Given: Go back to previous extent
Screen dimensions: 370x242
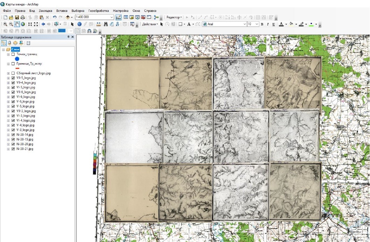Looking at the screenshot, I should tap(43, 24).
